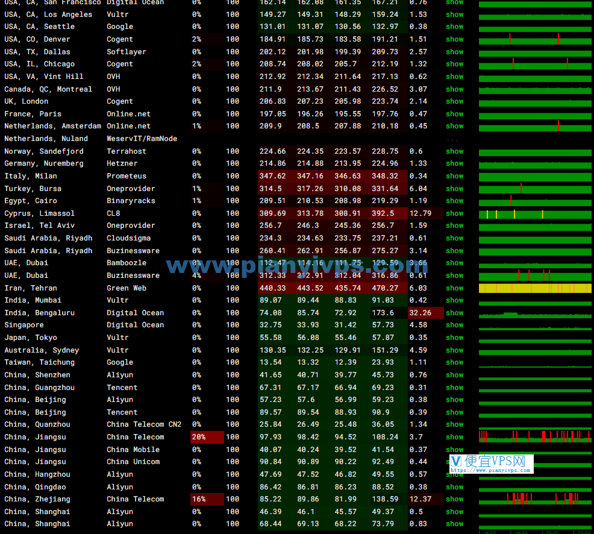Open show for China, Qingdao Aliyun
Image resolution: width=594 pixels, height=534 pixels.
point(455,487)
